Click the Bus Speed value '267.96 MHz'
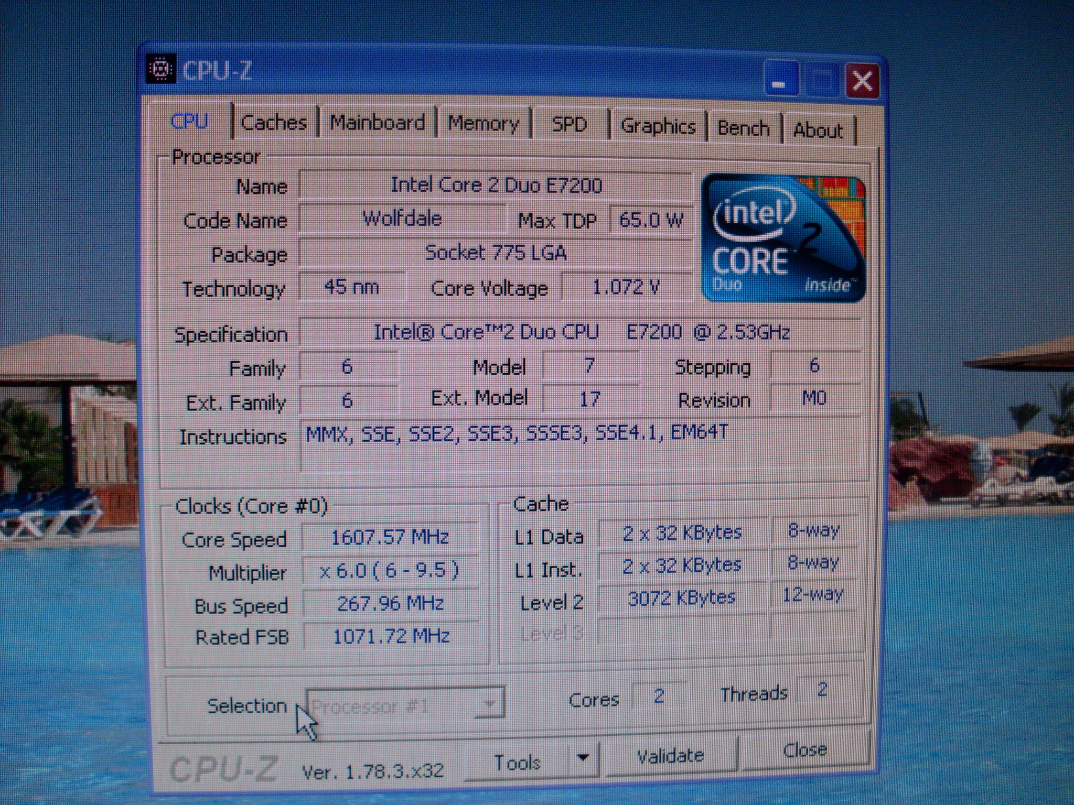Screen dimensions: 1074x805 (390, 603)
